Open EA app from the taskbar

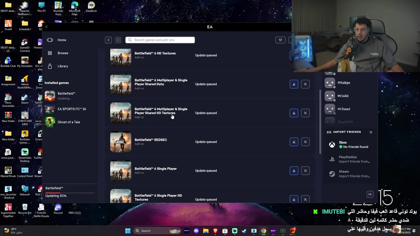click(292, 231)
